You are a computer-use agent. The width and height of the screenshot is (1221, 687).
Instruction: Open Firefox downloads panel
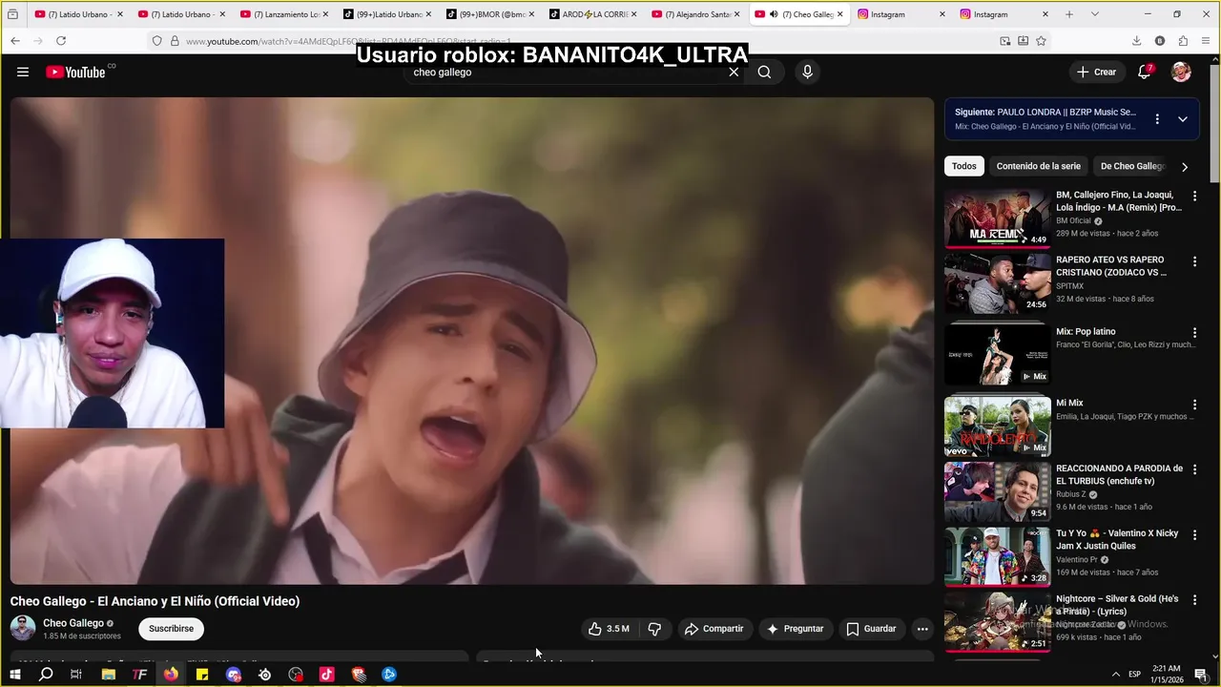(x=1136, y=41)
